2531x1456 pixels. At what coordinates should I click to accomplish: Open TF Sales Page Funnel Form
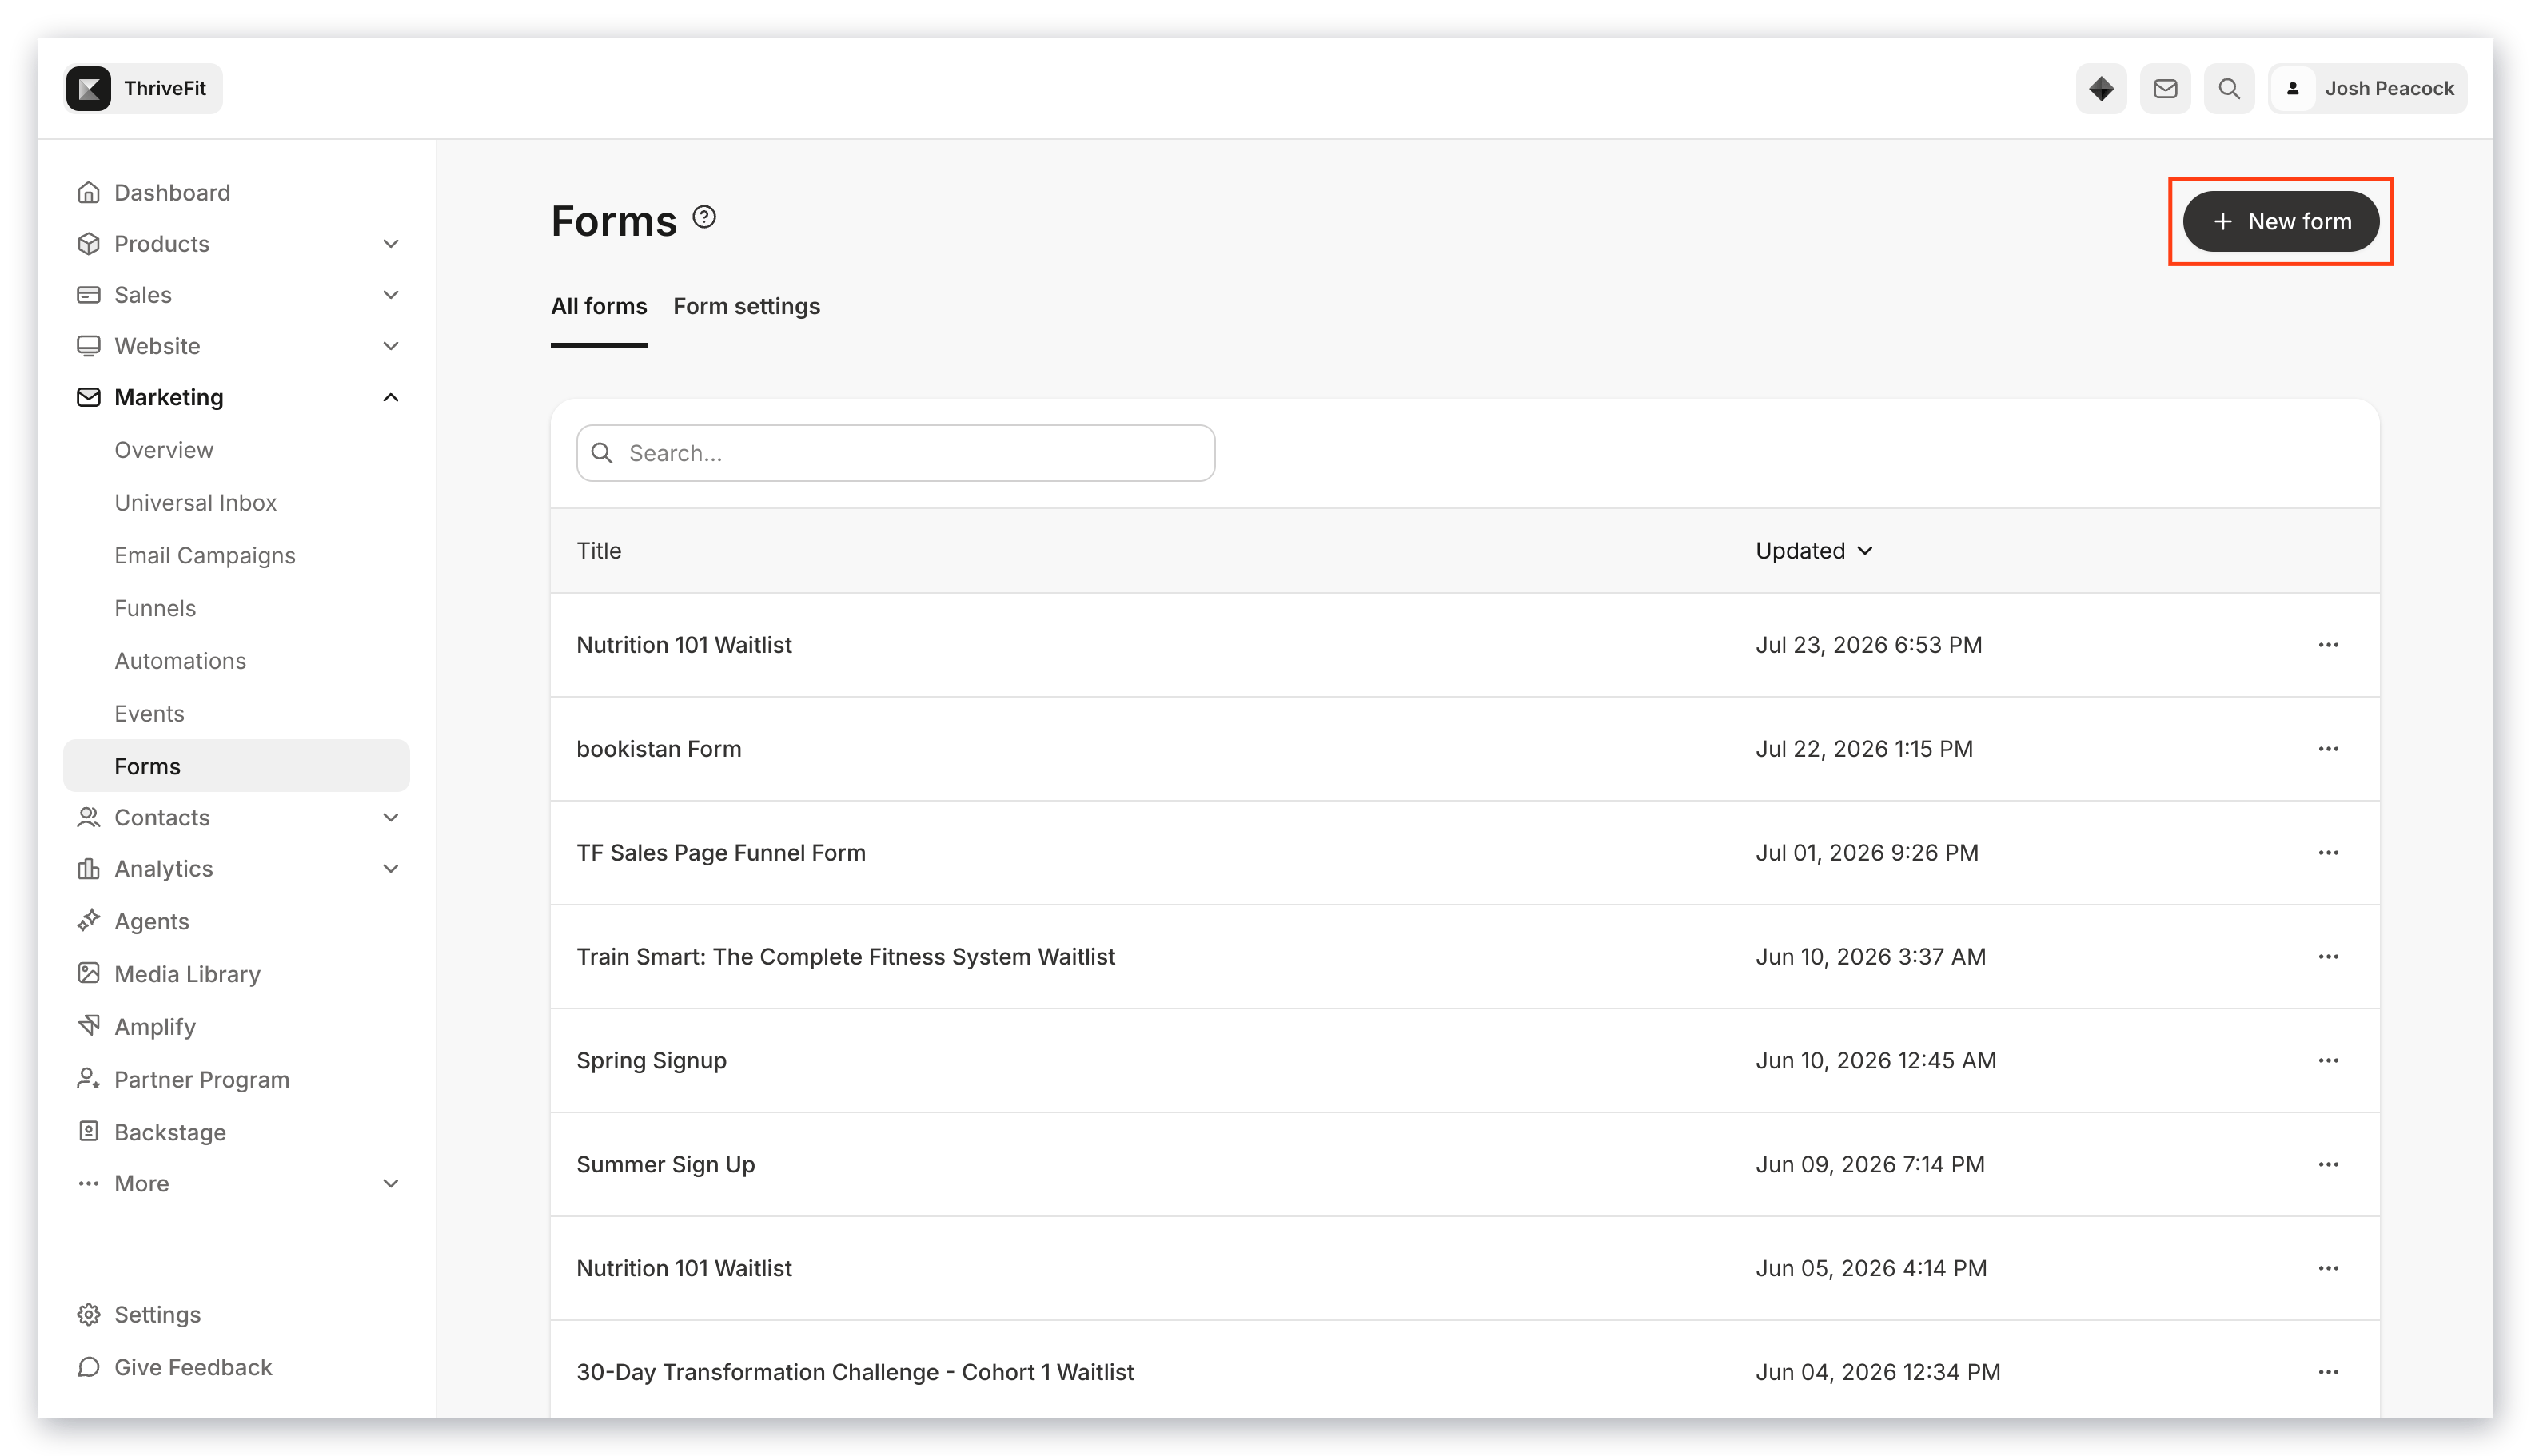(721, 853)
